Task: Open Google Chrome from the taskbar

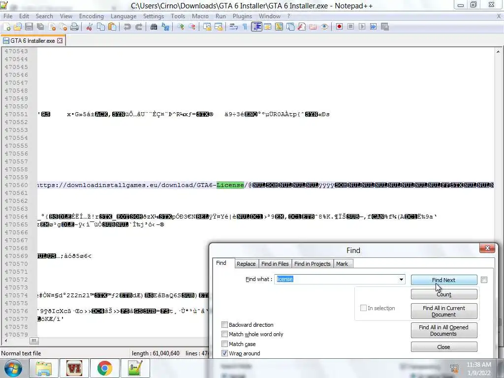Action: [104, 368]
